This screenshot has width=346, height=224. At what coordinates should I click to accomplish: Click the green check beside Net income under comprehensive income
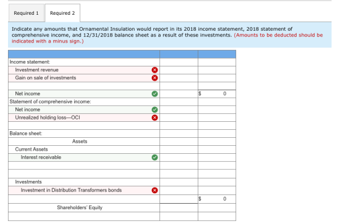pos(154,110)
